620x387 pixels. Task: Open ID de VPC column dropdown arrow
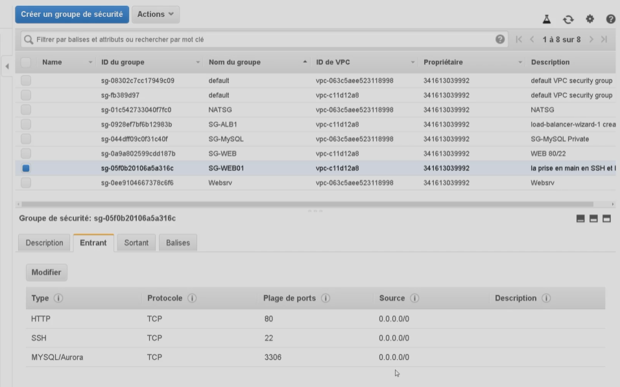[x=412, y=62]
